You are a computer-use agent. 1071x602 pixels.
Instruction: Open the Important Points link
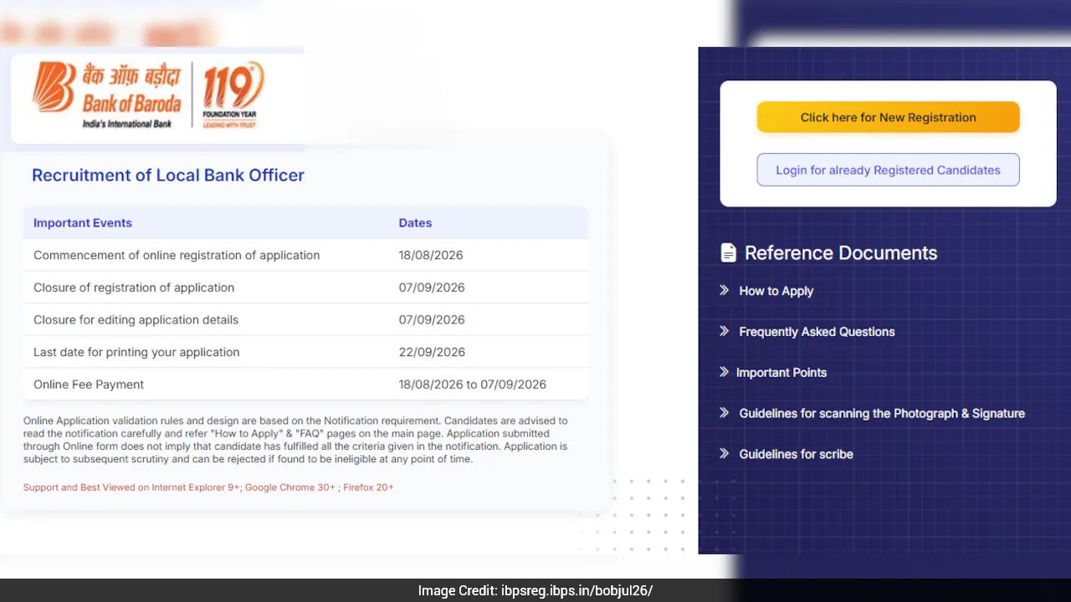[781, 373]
